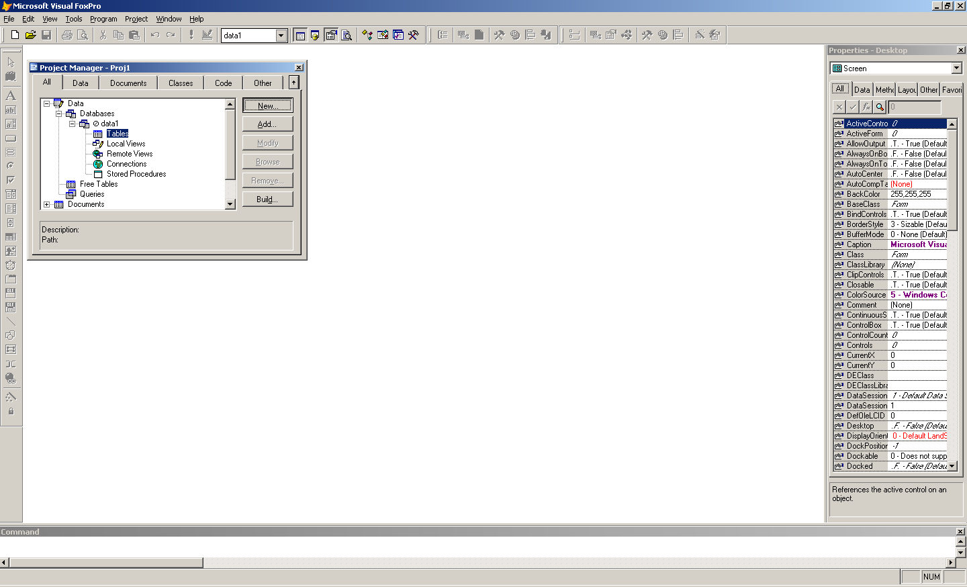The width and height of the screenshot is (967, 587).
Task: Click the Zoom magnifier in Properties window
Action: coord(880,107)
